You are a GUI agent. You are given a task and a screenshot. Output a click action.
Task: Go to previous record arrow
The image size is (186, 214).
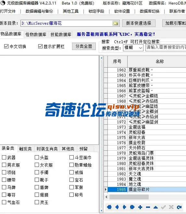click(117, 207)
